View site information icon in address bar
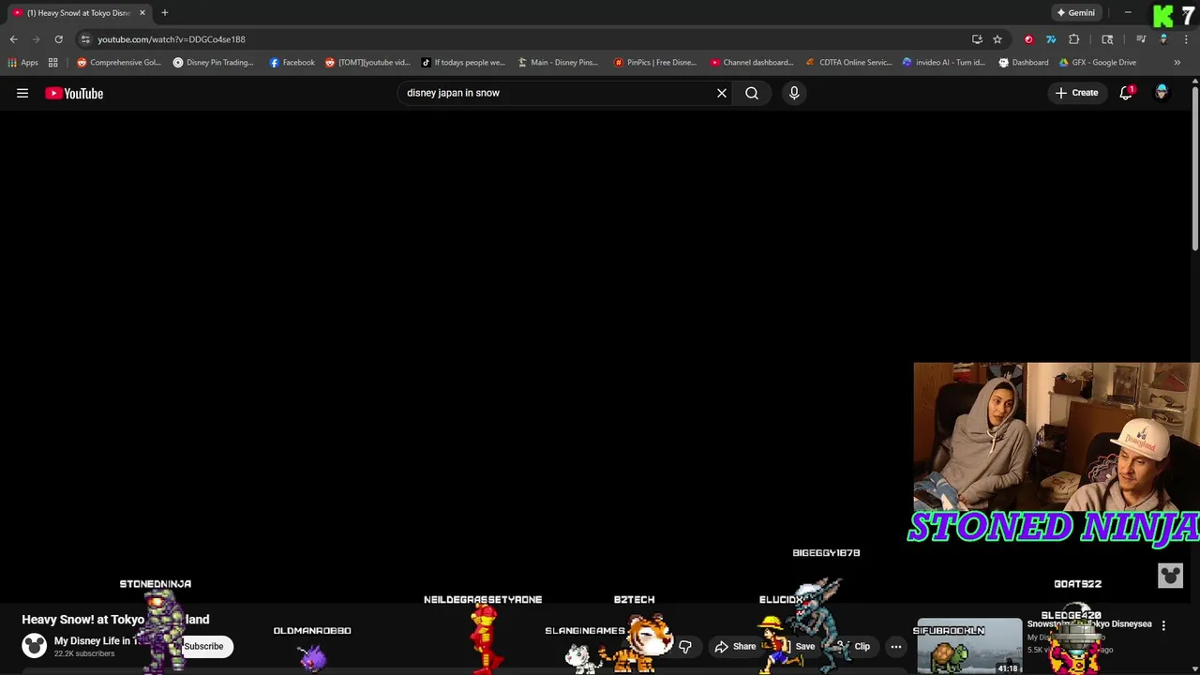This screenshot has height=675, width=1200. click(x=85, y=39)
